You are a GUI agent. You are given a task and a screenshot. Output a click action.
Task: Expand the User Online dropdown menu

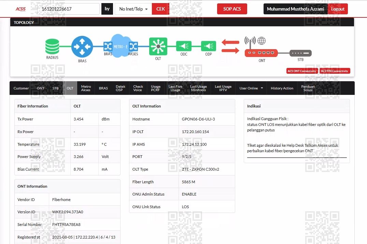click(251, 88)
